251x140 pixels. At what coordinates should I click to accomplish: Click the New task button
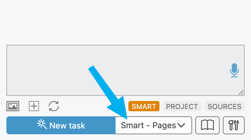pyautogui.click(x=61, y=125)
